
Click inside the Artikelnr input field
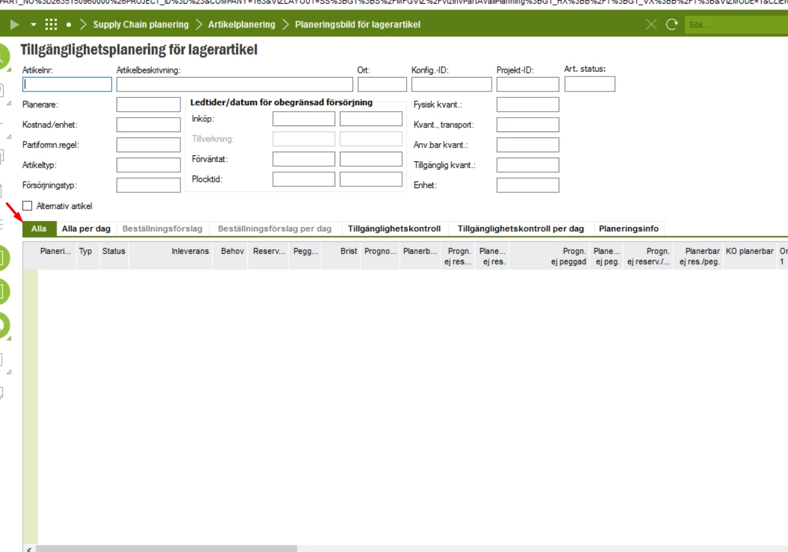(x=66, y=84)
